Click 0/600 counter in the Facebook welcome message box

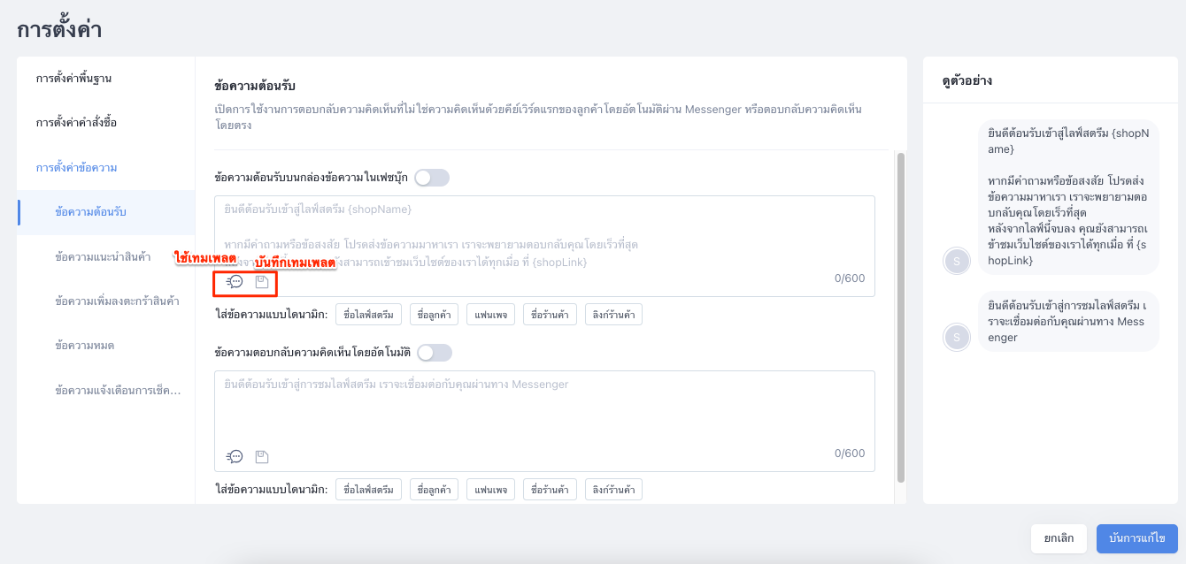[850, 278]
